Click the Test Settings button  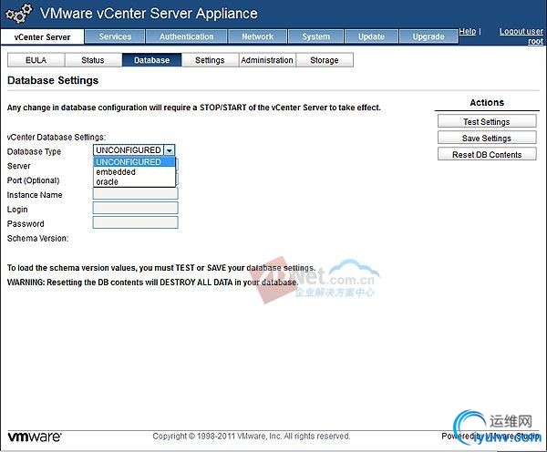point(487,121)
